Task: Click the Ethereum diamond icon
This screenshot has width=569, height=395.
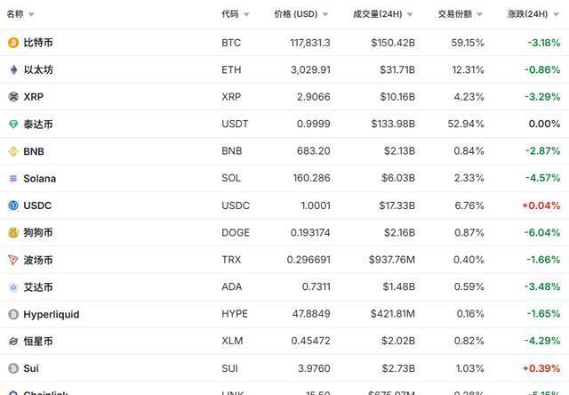Action: [x=13, y=69]
